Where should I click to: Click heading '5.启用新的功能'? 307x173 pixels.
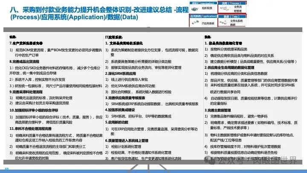pos(116,122)
